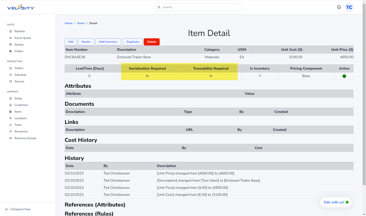This screenshot has width=366, height=216.
Task: Click the Schedule clock icon
Action: pyautogui.click(x=11, y=75)
